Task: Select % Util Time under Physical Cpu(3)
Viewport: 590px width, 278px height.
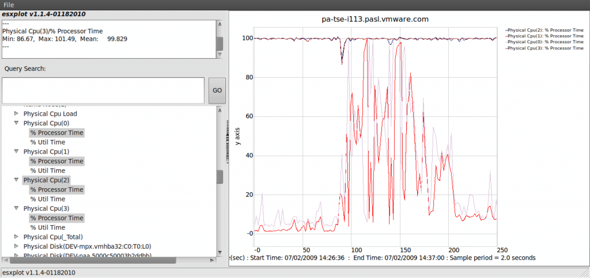Action: (x=48, y=227)
